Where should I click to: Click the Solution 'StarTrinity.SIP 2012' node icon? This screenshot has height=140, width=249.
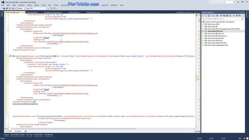point(204,22)
